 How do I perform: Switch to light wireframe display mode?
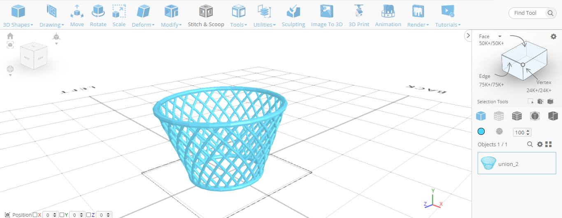[499, 116]
